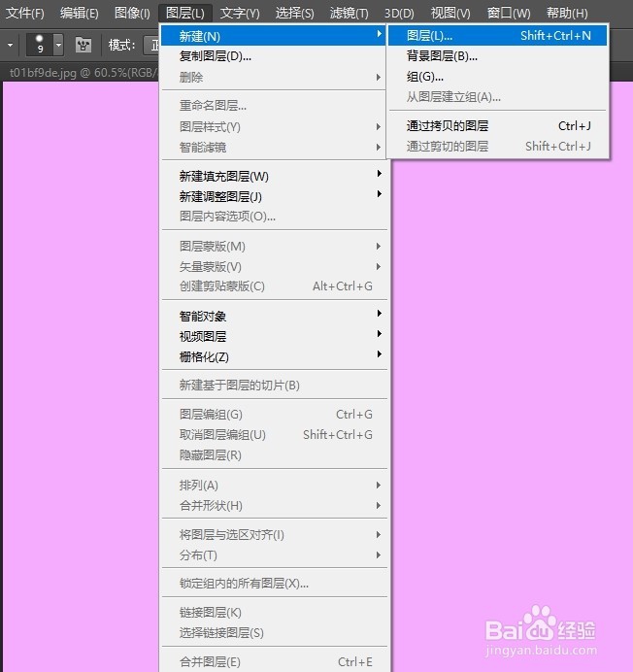Click 创建剪贴蒙版(C) Alt+Ctrl+G
Image resolution: width=633 pixels, height=672 pixels.
point(275,286)
